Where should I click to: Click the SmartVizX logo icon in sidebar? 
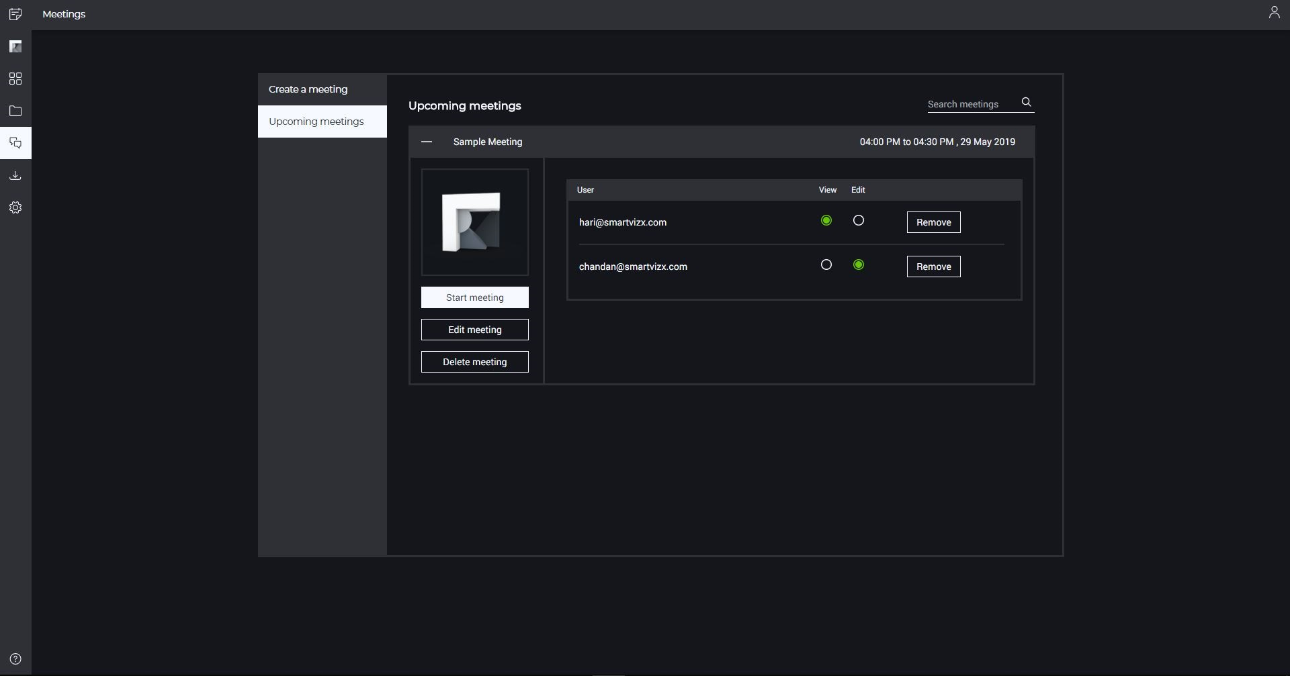coord(15,46)
